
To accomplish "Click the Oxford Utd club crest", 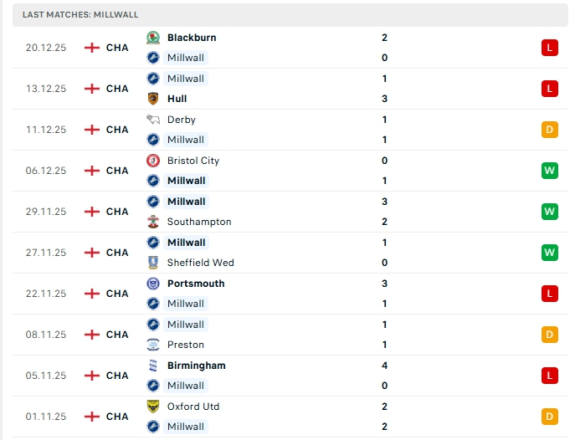I will 153,407.
